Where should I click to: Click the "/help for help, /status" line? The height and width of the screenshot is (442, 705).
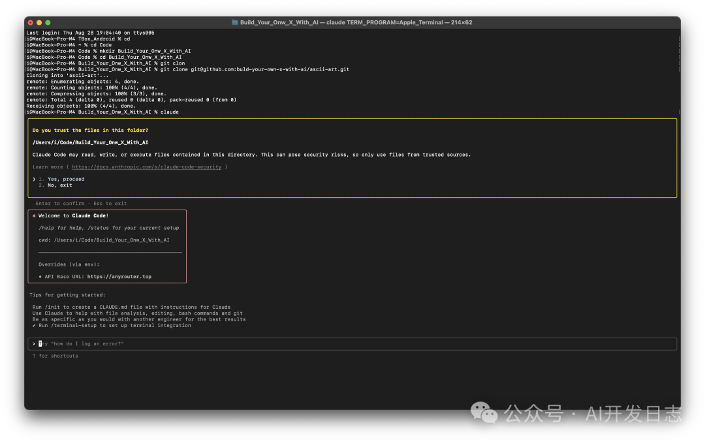click(109, 228)
